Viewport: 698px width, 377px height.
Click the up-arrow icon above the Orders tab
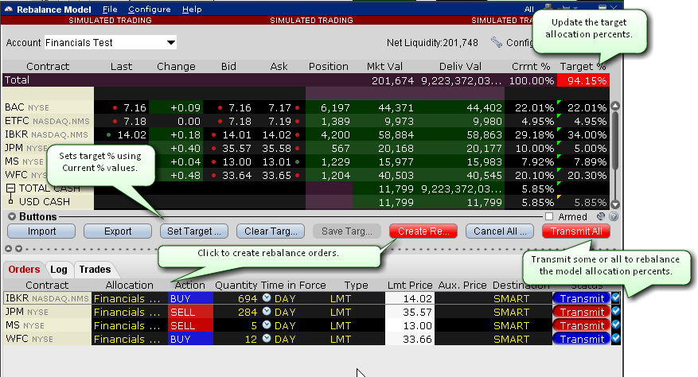pyautogui.click(x=6, y=249)
